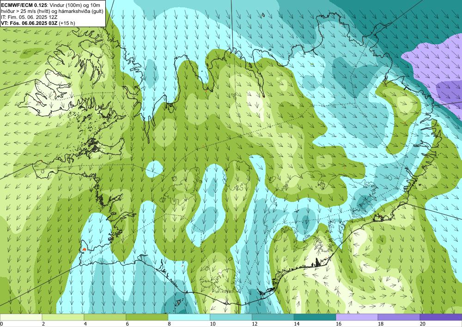Click the orange-red marker near the southwest peninsula
This screenshot has width=462, height=327.
84,249
